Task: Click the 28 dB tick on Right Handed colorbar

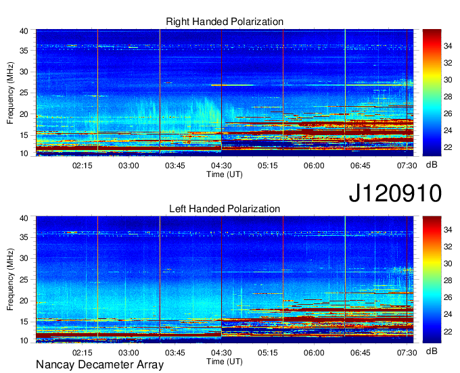Action: coord(448,97)
